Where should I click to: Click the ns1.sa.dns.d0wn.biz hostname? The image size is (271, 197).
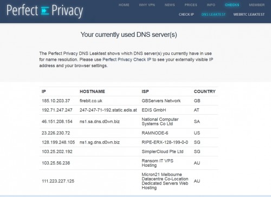100,121
